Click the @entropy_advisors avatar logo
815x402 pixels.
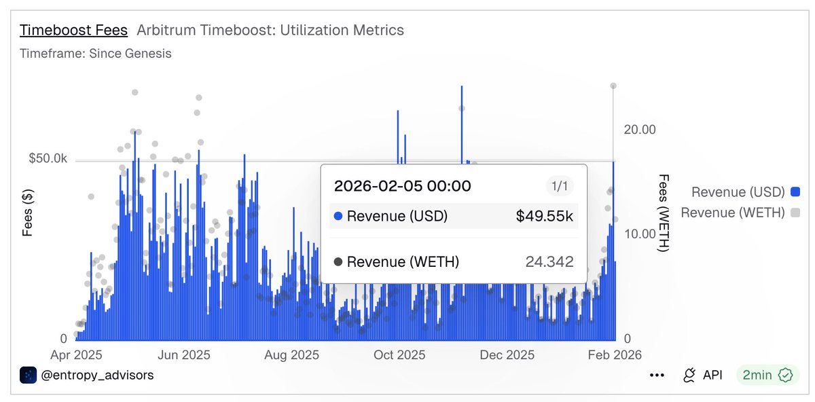coord(29,374)
